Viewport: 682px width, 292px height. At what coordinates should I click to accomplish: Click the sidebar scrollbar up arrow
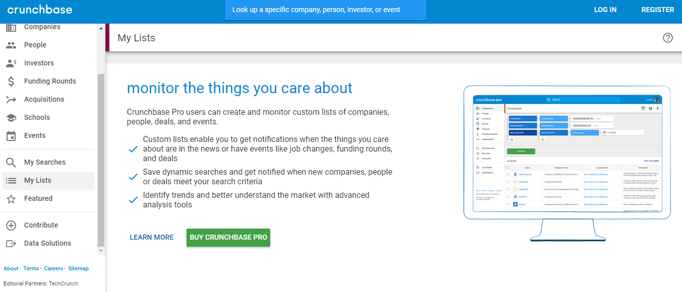(101, 28)
